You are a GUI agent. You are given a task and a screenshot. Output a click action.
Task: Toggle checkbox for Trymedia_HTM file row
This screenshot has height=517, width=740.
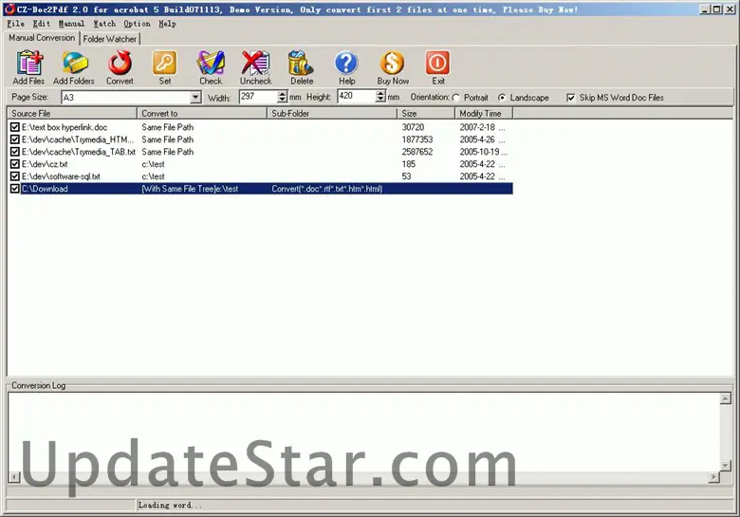(15, 139)
